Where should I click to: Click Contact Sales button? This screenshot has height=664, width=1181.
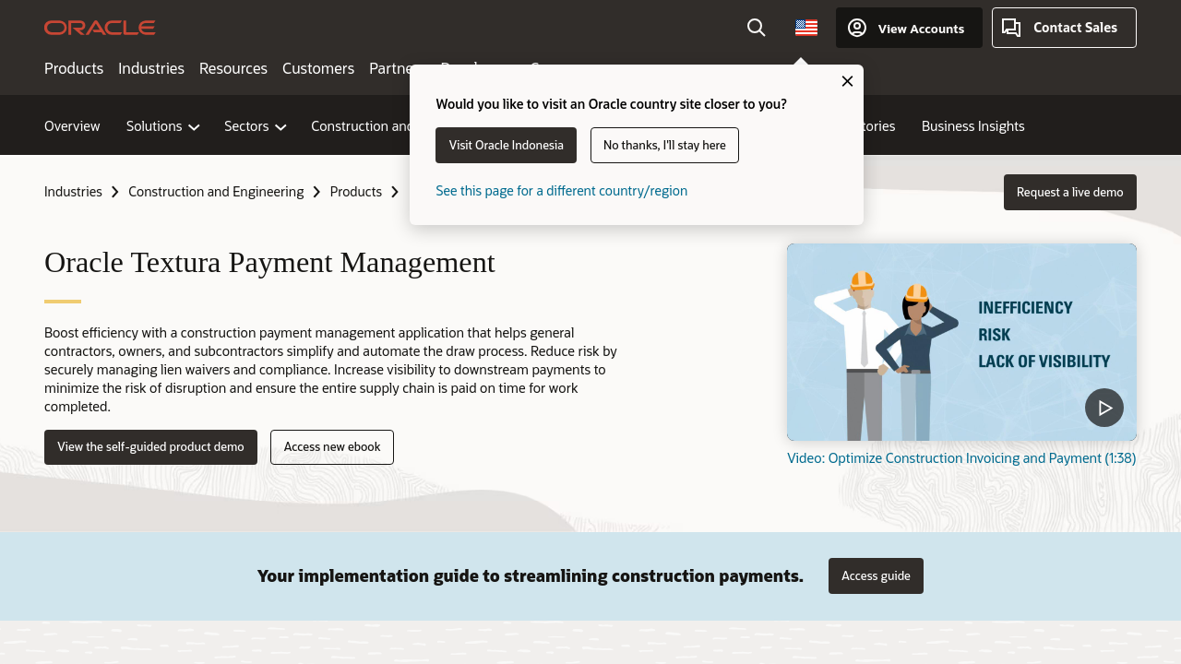tap(1064, 28)
